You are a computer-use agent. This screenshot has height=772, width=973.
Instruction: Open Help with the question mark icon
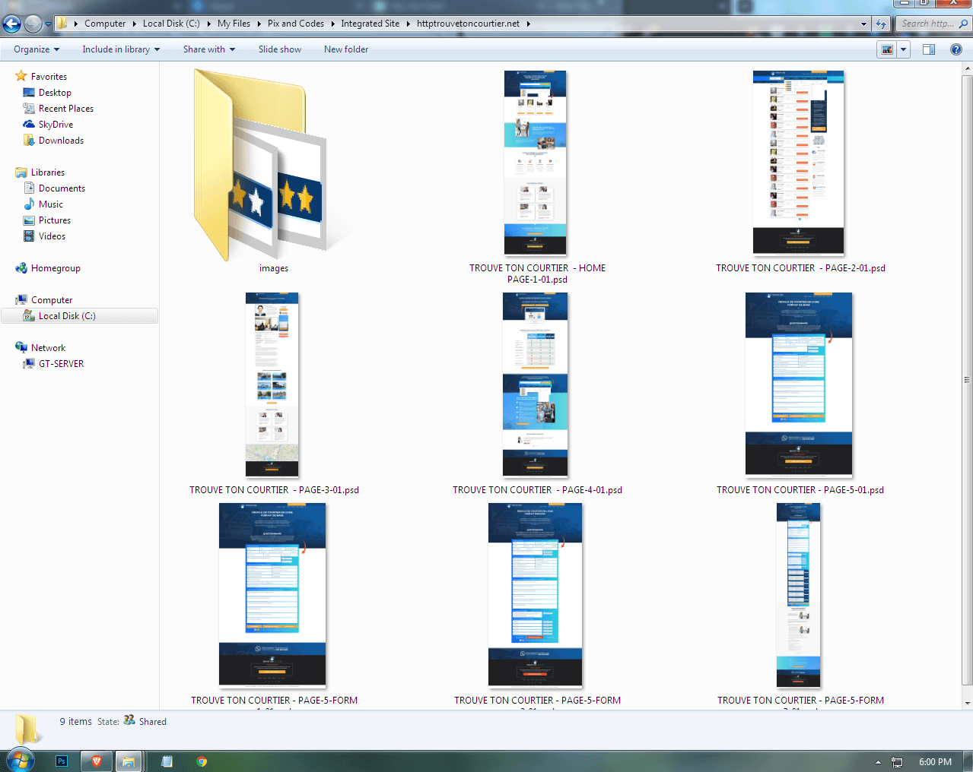click(956, 49)
